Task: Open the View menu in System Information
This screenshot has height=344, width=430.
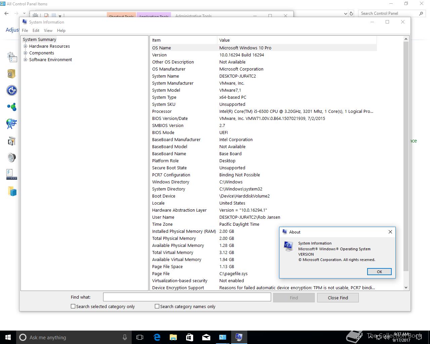Action: (x=48, y=31)
